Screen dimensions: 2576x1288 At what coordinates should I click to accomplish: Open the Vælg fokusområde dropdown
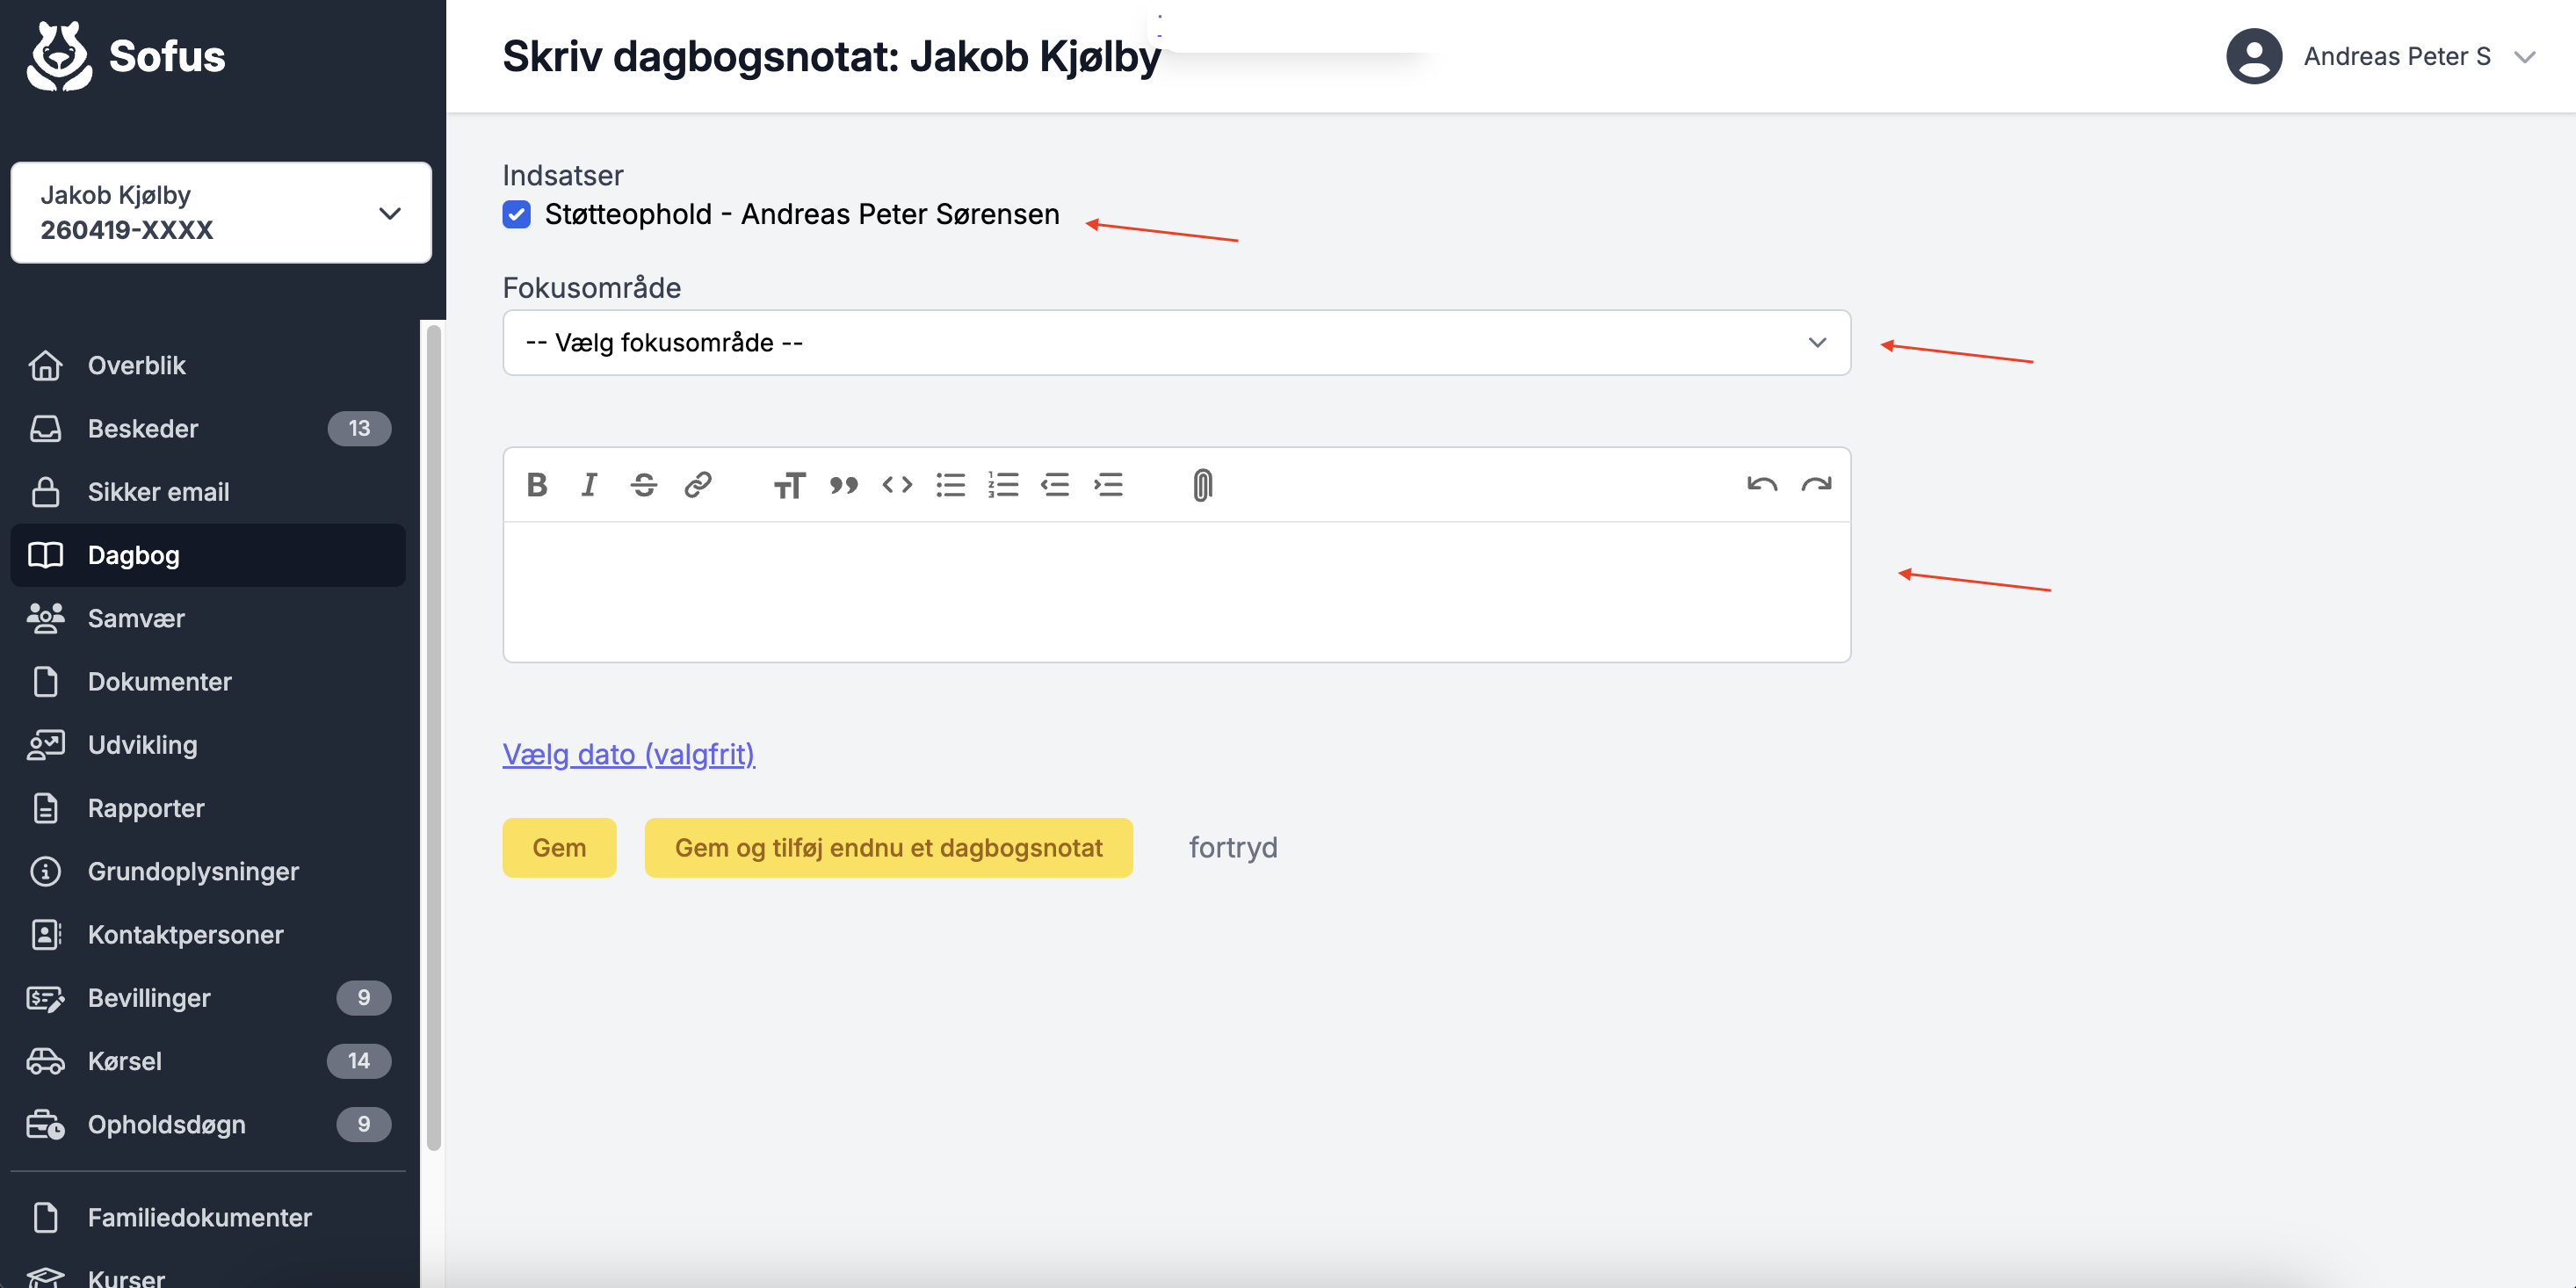1176,343
